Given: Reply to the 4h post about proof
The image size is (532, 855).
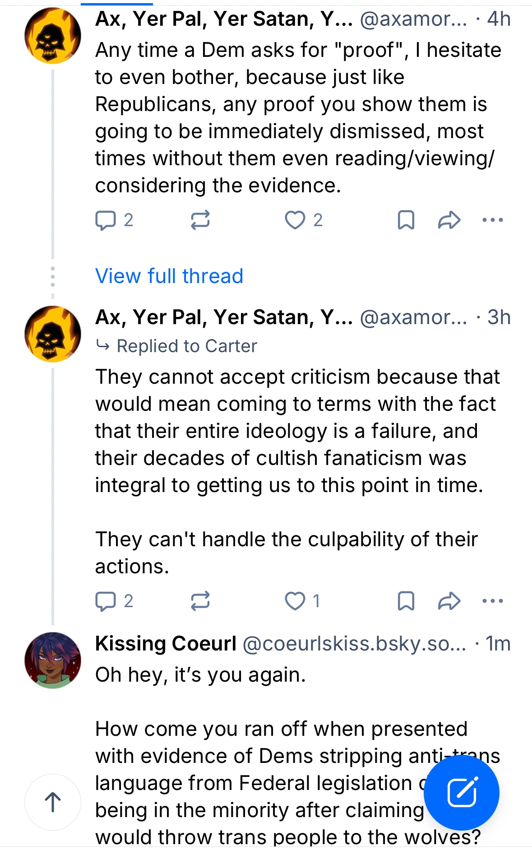Looking at the screenshot, I should pyautogui.click(x=106, y=220).
